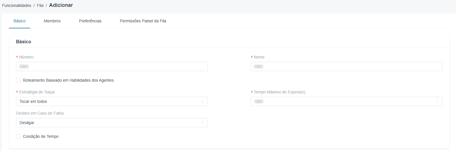Click the Condição de Tempo label text
The height and width of the screenshot is (151, 456).
(x=41, y=136)
